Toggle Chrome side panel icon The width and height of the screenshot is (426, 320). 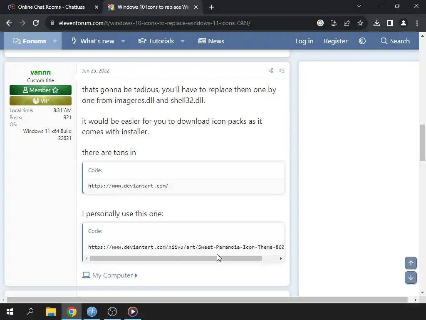click(390, 23)
